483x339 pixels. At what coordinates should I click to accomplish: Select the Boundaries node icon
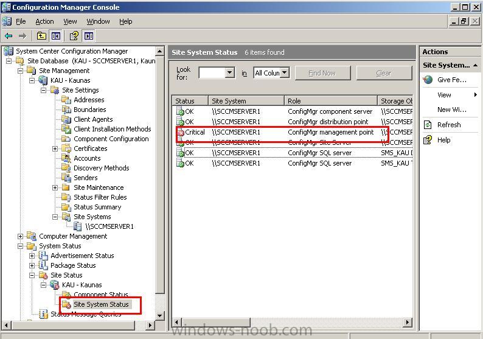(66, 110)
